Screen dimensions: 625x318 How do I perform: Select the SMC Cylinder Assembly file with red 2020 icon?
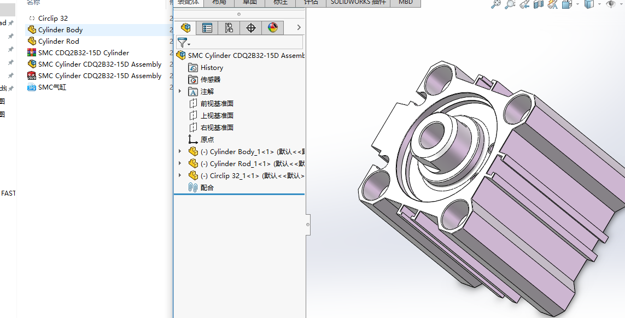[100, 76]
